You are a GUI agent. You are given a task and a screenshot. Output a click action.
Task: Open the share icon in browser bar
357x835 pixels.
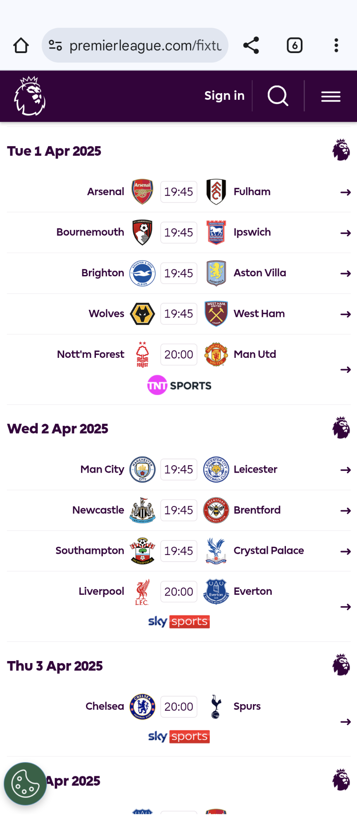251,46
